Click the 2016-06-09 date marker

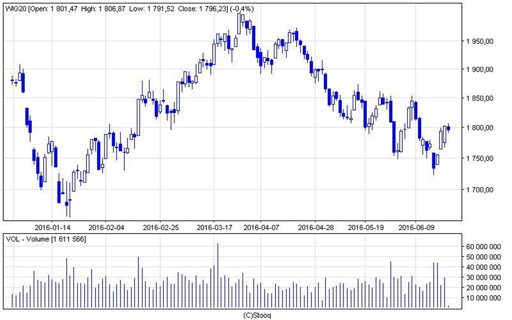(x=416, y=228)
